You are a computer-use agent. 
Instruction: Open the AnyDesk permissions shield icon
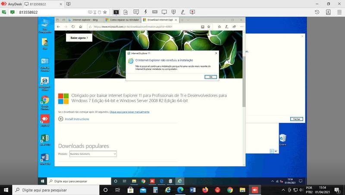174,12
